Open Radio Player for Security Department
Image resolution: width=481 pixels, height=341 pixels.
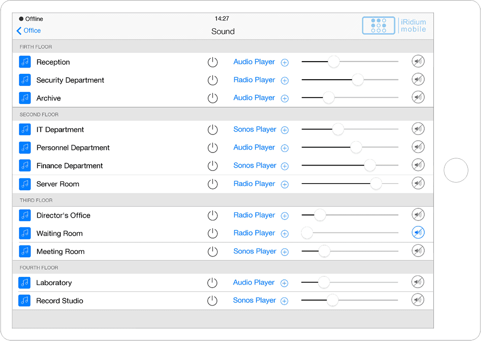pos(254,80)
